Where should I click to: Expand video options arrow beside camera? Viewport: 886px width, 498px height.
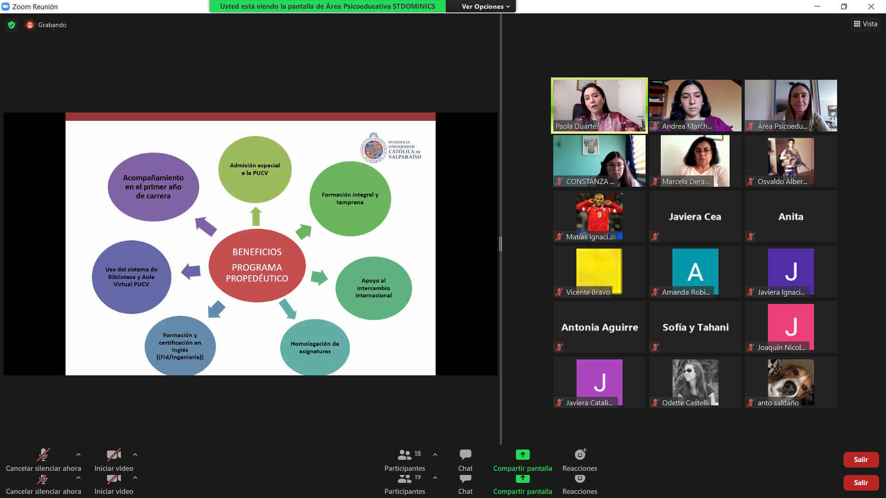(x=135, y=455)
